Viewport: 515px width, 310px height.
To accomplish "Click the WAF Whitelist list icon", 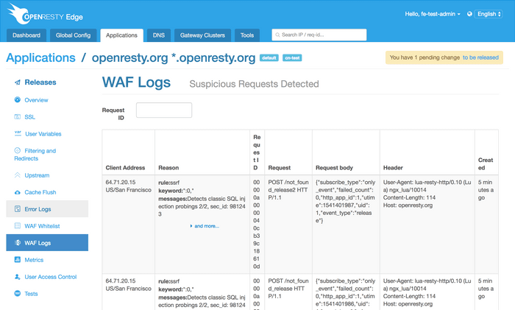I will click(18, 226).
